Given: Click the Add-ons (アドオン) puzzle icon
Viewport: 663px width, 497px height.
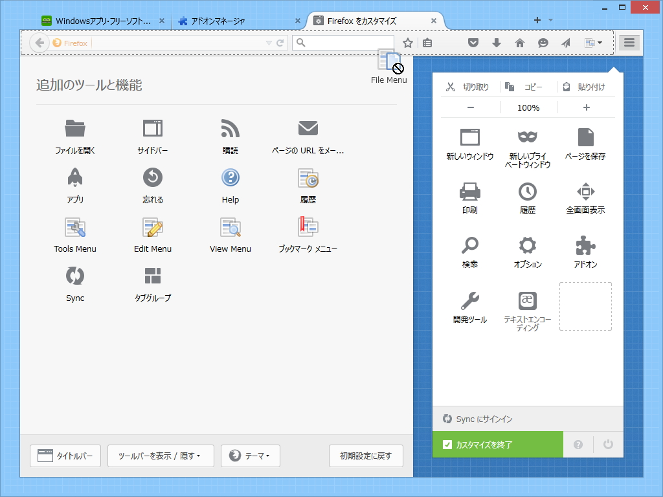Looking at the screenshot, I should pyautogui.click(x=585, y=245).
